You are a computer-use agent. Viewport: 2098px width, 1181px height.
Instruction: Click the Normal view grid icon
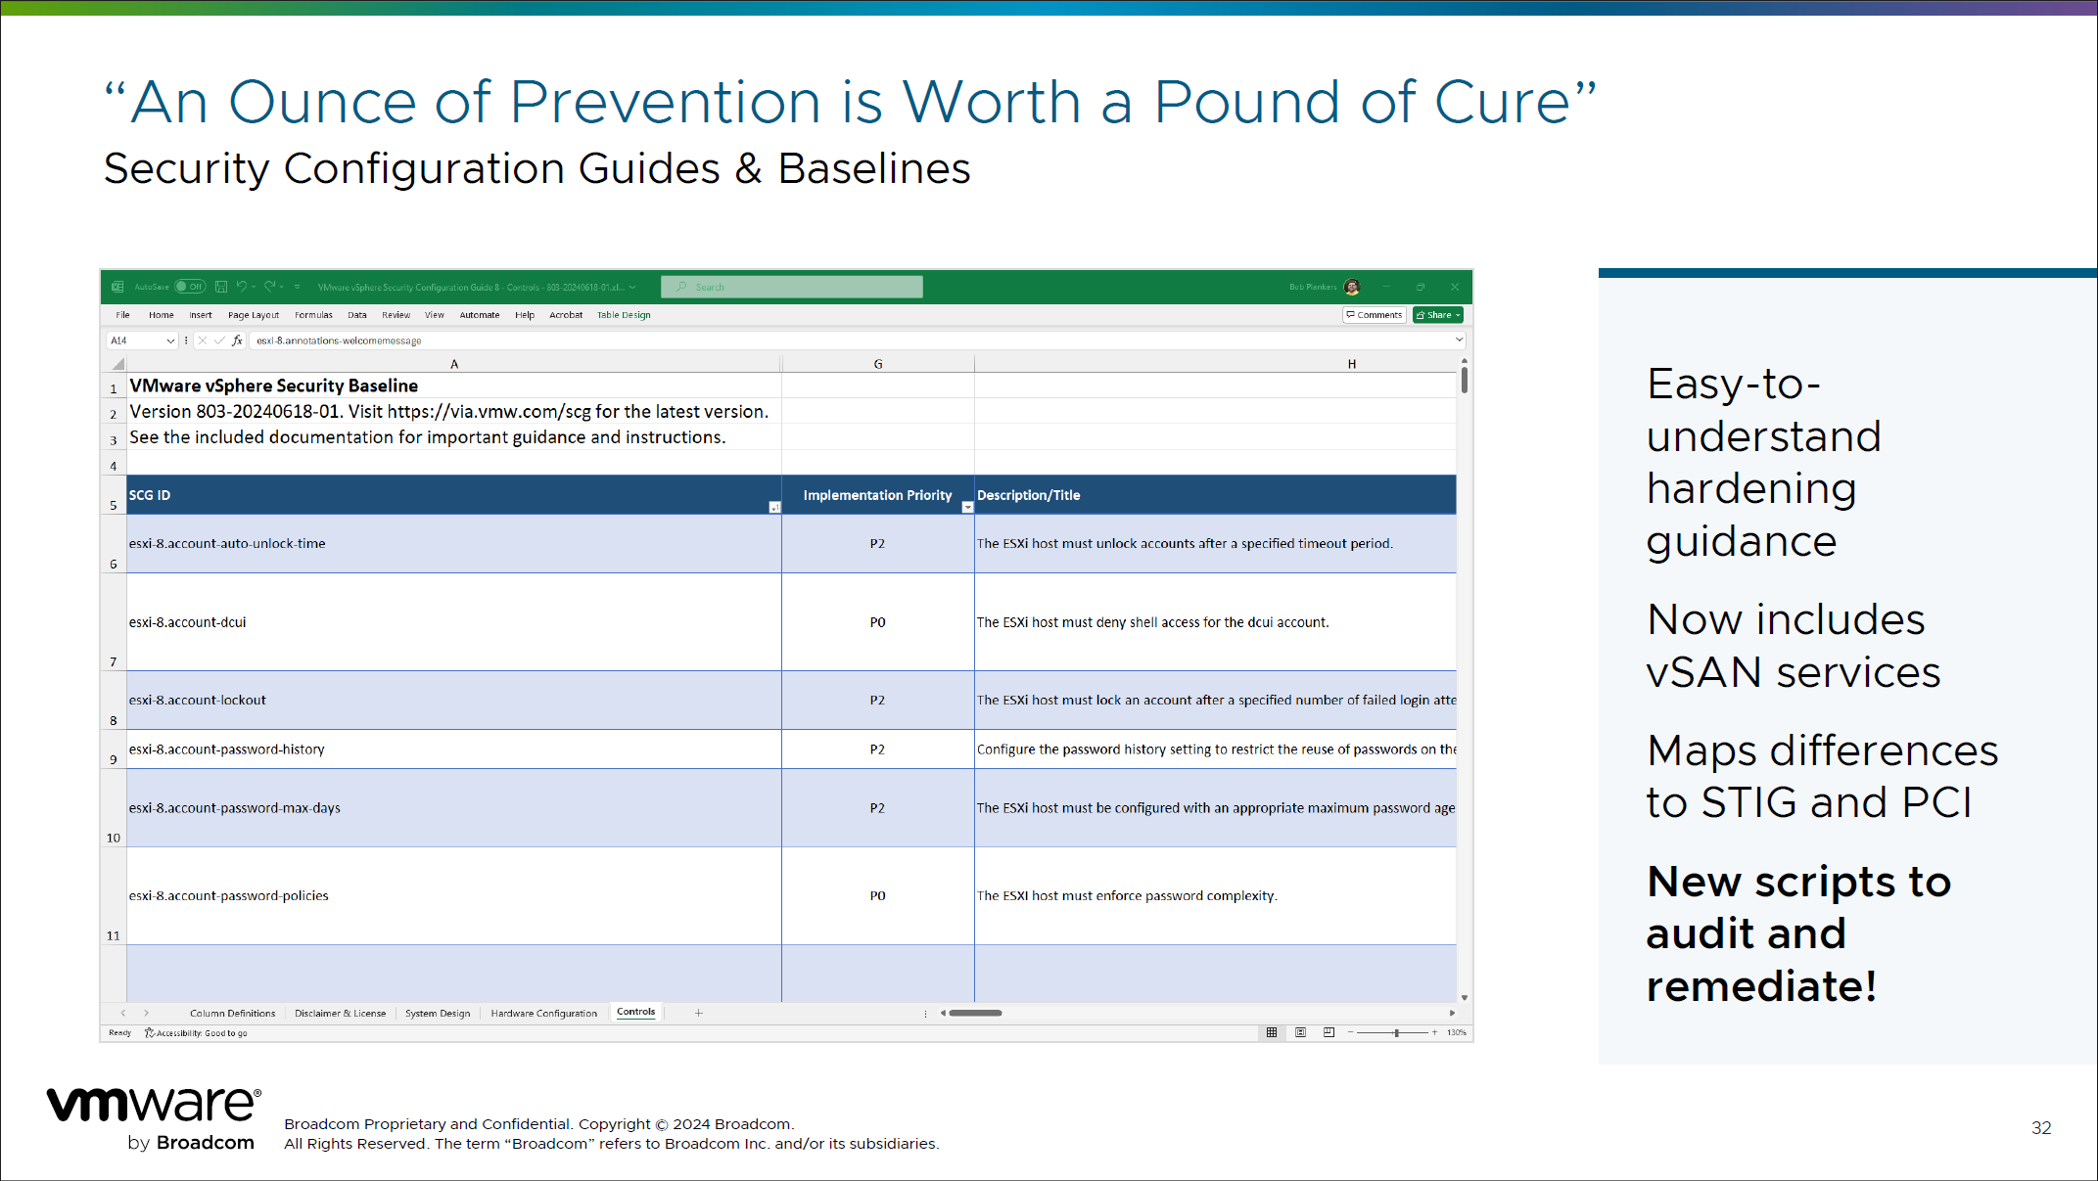coord(1272,1032)
